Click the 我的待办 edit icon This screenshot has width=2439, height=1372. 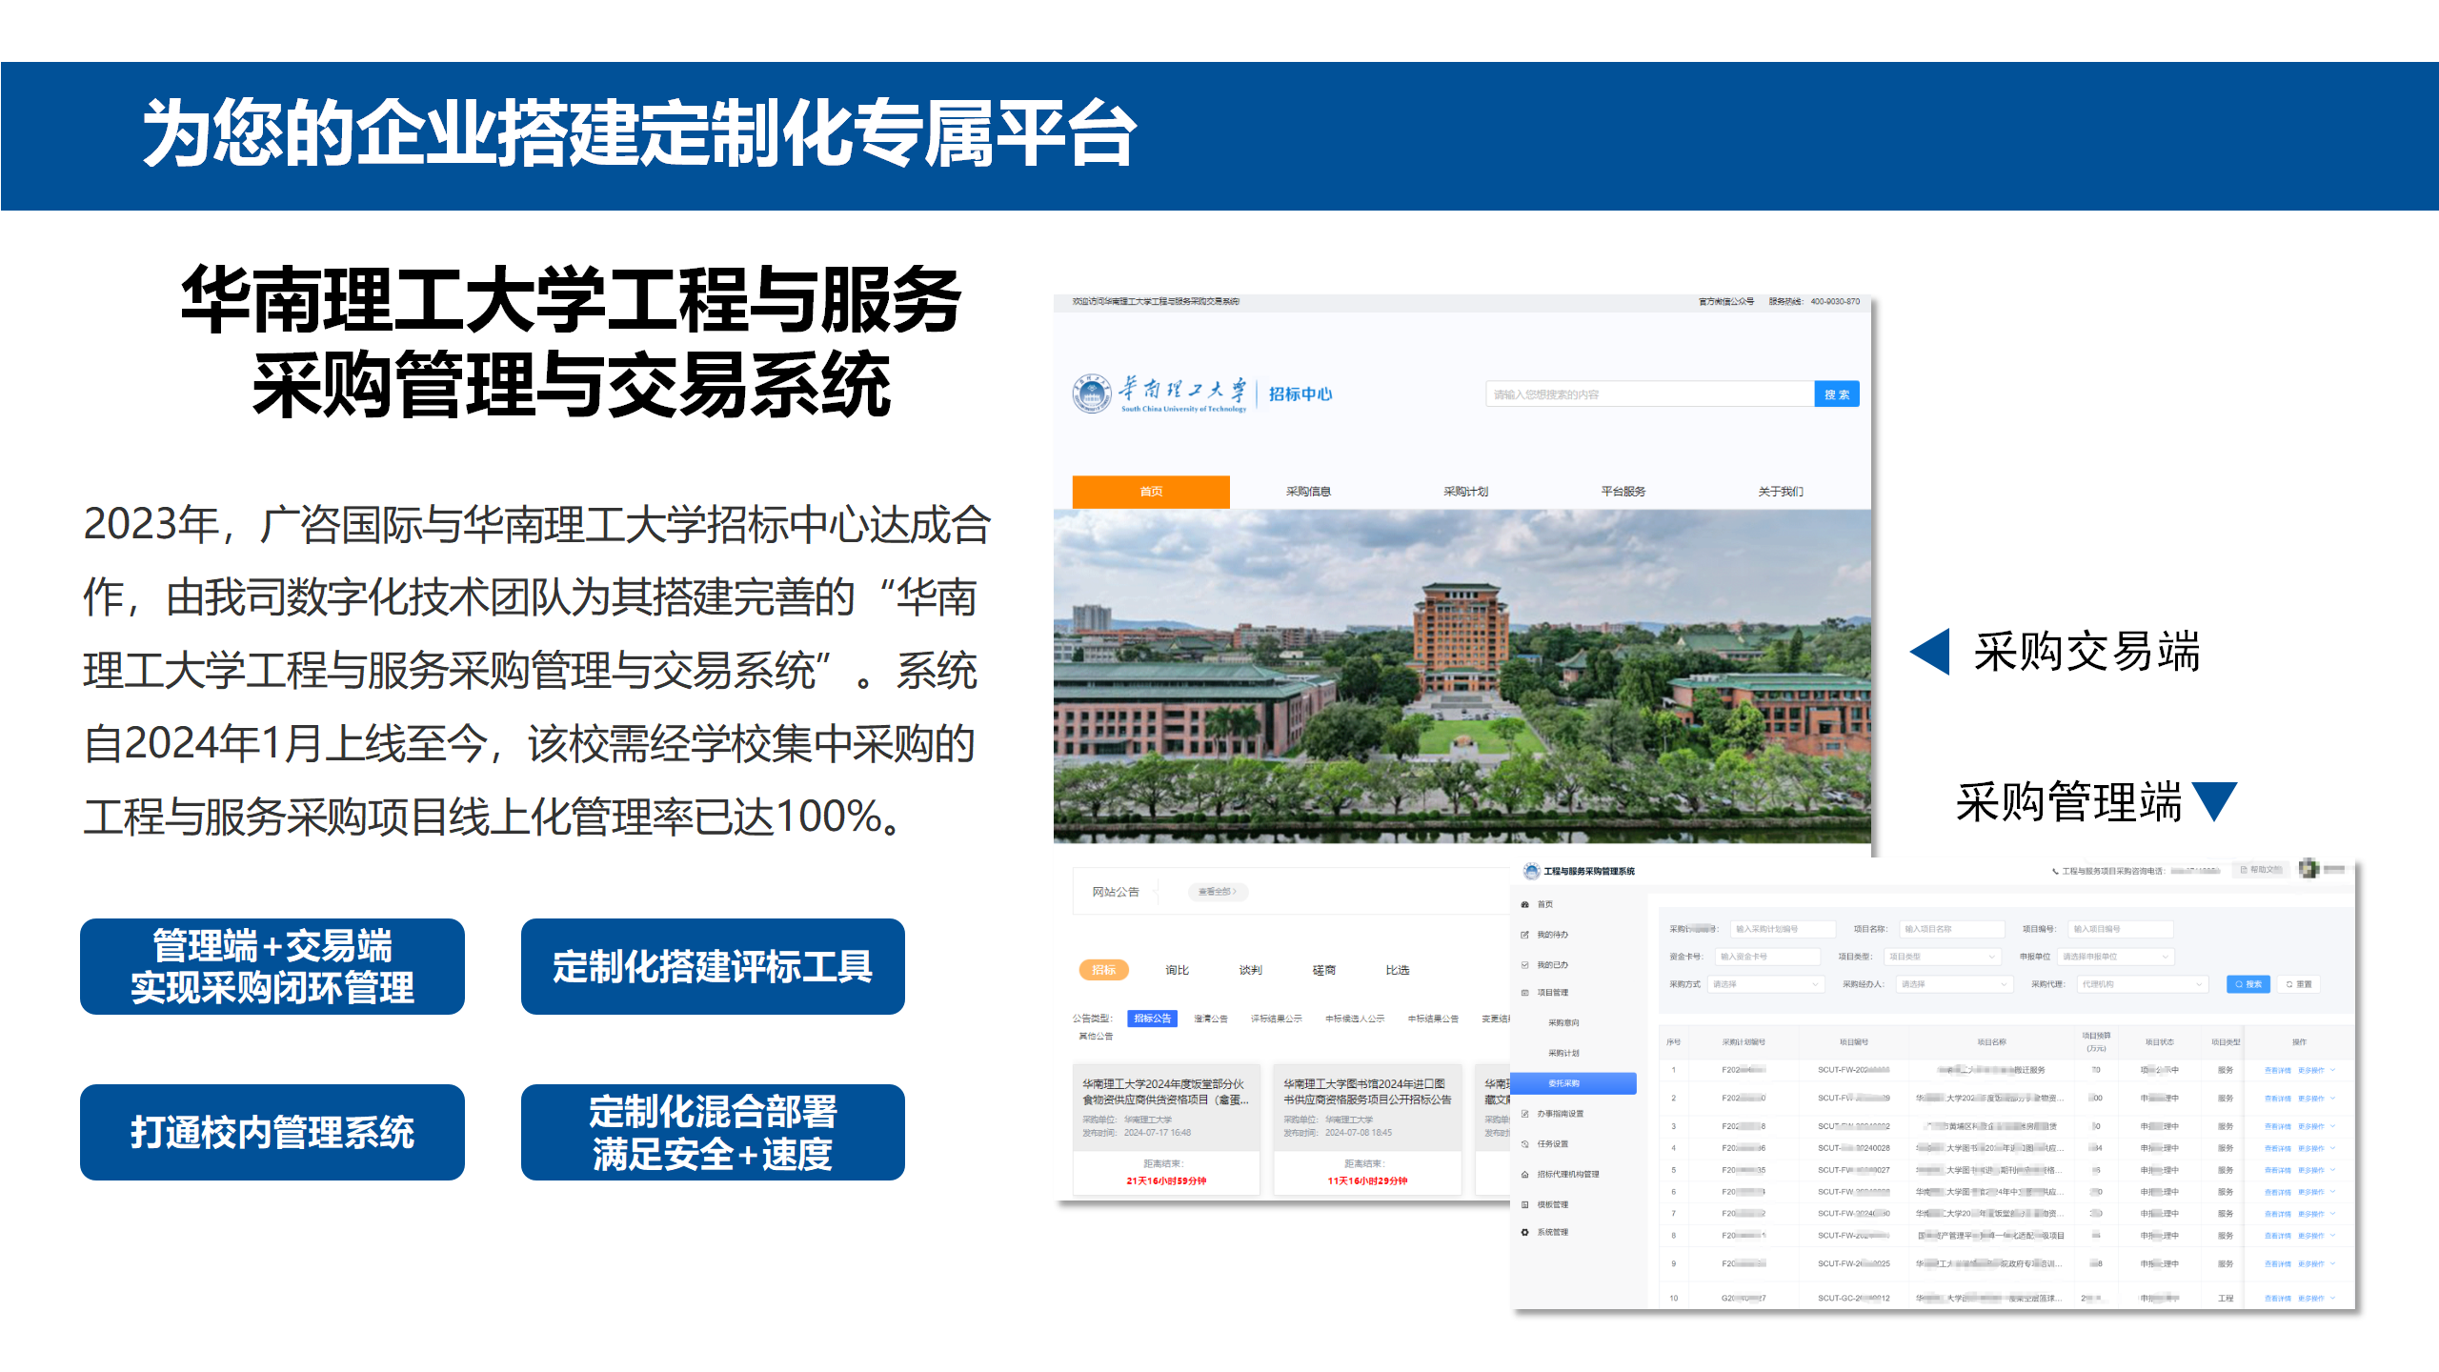pyautogui.click(x=1524, y=936)
